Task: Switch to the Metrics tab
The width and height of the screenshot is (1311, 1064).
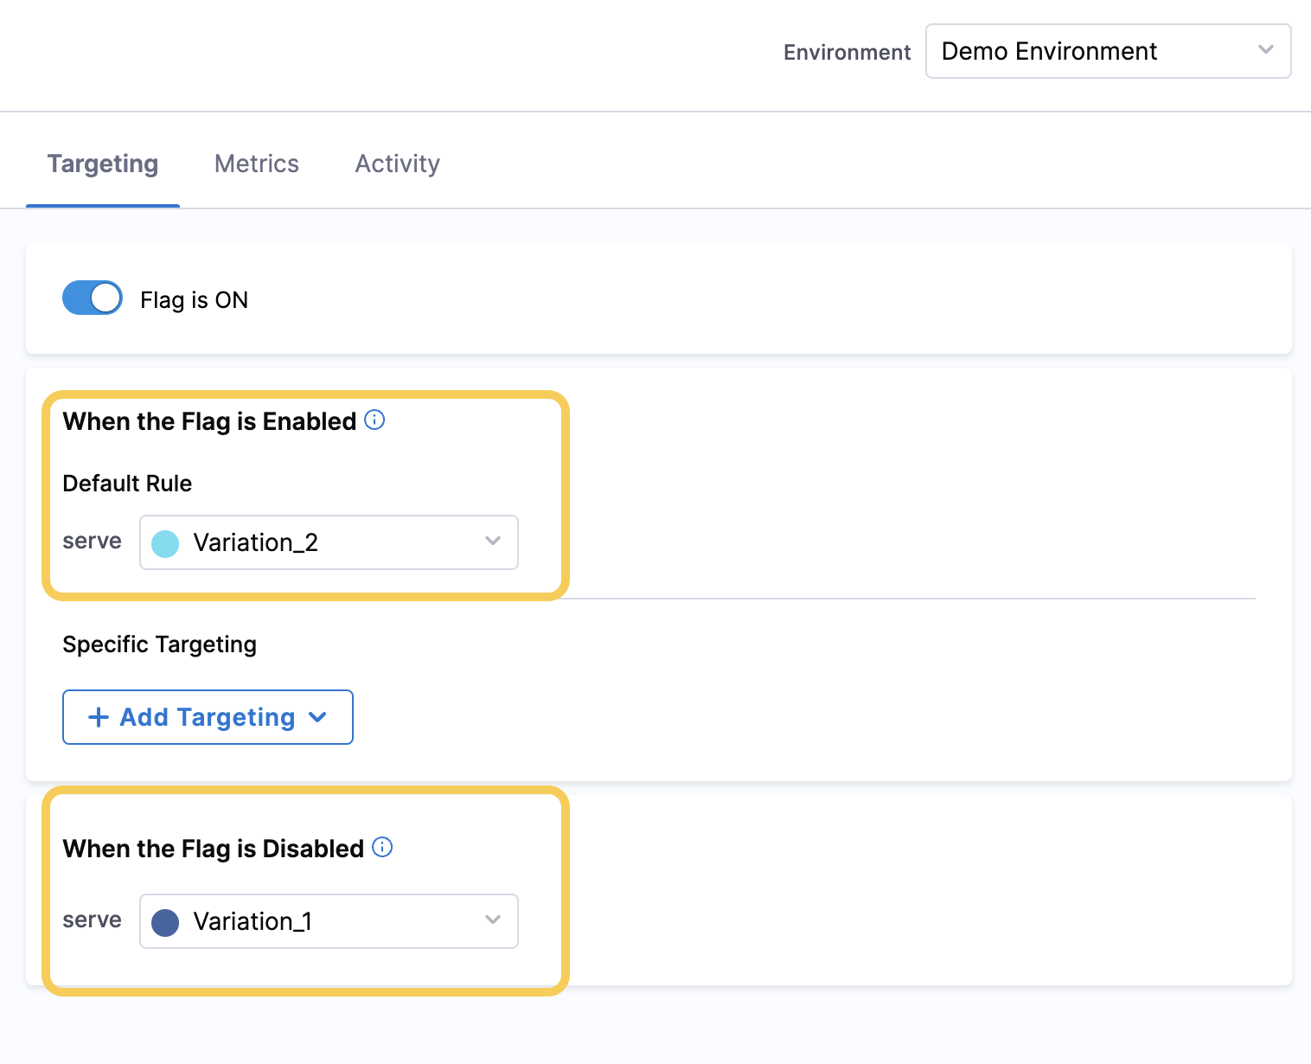Action: click(256, 163)
